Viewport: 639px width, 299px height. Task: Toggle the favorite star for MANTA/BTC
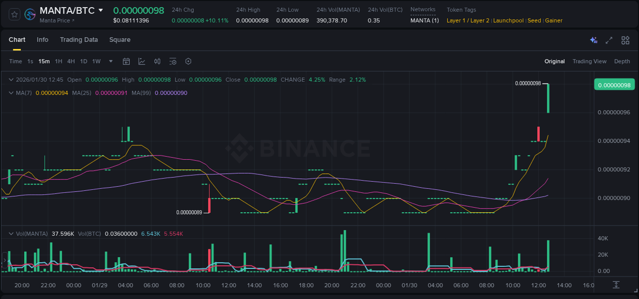tap(14, 14)
